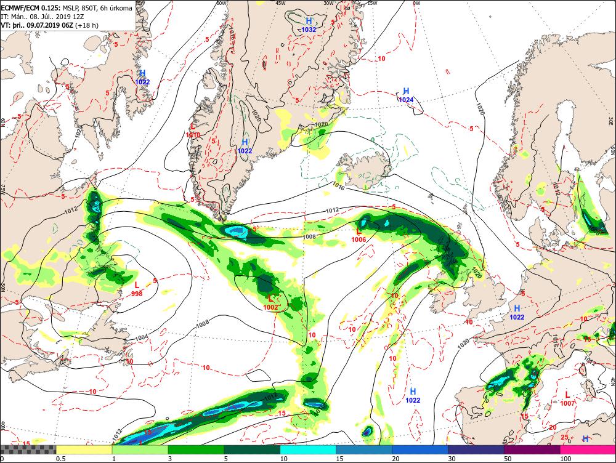This screenshot has width=616, height=463.
Task: Click the H 1032 high pressure label
Action: pyautogui.click(x=309, y=25)
